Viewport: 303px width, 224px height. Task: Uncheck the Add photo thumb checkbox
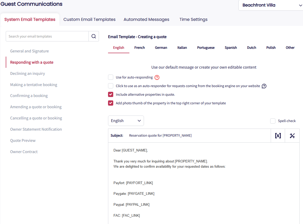pos(111,103)
